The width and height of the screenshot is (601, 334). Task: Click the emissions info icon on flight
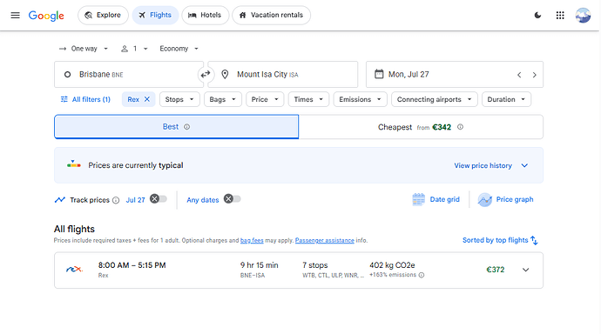coord(422,275)
